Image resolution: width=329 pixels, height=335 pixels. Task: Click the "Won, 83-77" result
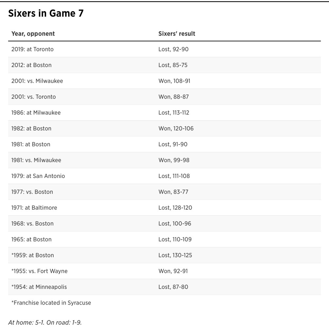173,192
